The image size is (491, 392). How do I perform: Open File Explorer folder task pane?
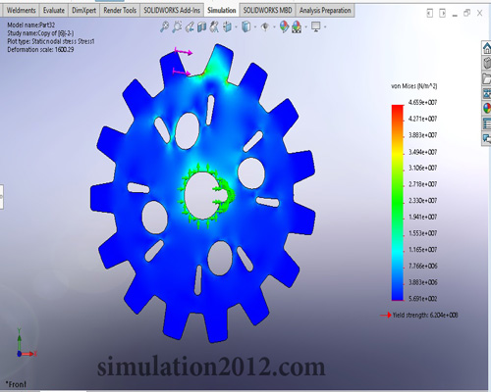487,78
